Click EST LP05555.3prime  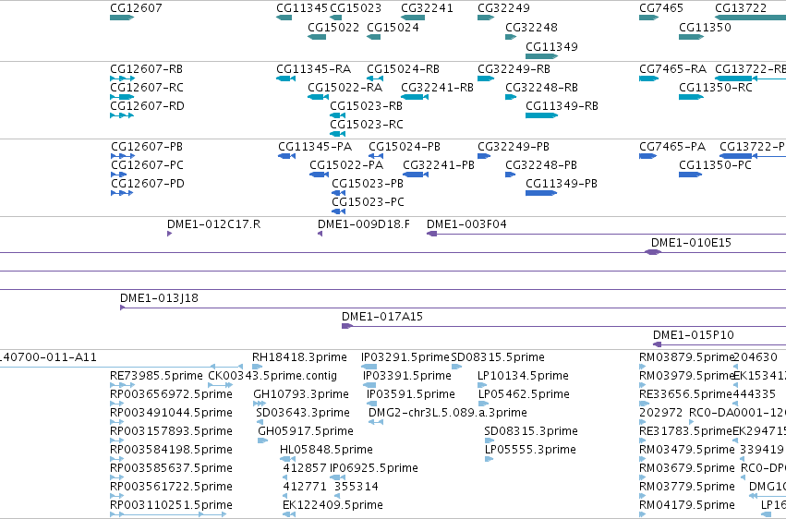(489, 459)
